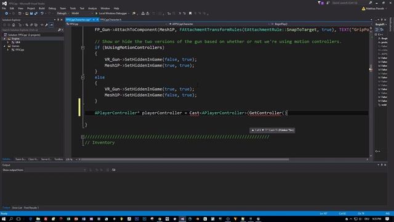
Task: Click Solution Explorer search magnifier icon
Action: click(60, 30)
